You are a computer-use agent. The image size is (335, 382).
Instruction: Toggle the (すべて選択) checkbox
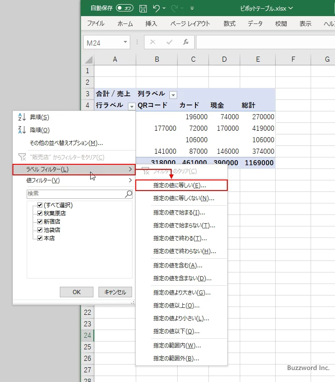click(x=40, y=205)
